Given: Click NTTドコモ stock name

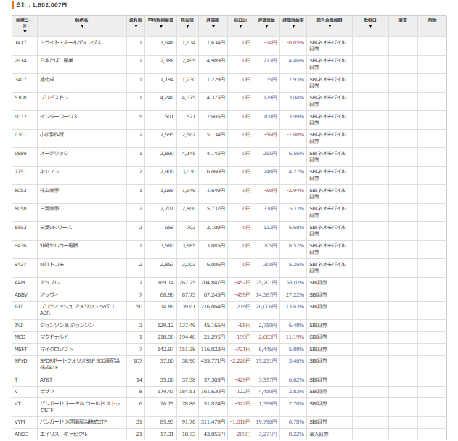Looking at the screenshot, I should click(x=52, y=265).
